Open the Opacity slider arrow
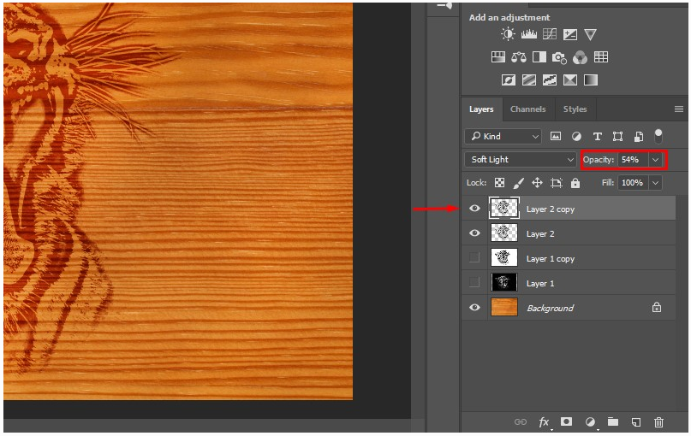 tap(655, 160)
